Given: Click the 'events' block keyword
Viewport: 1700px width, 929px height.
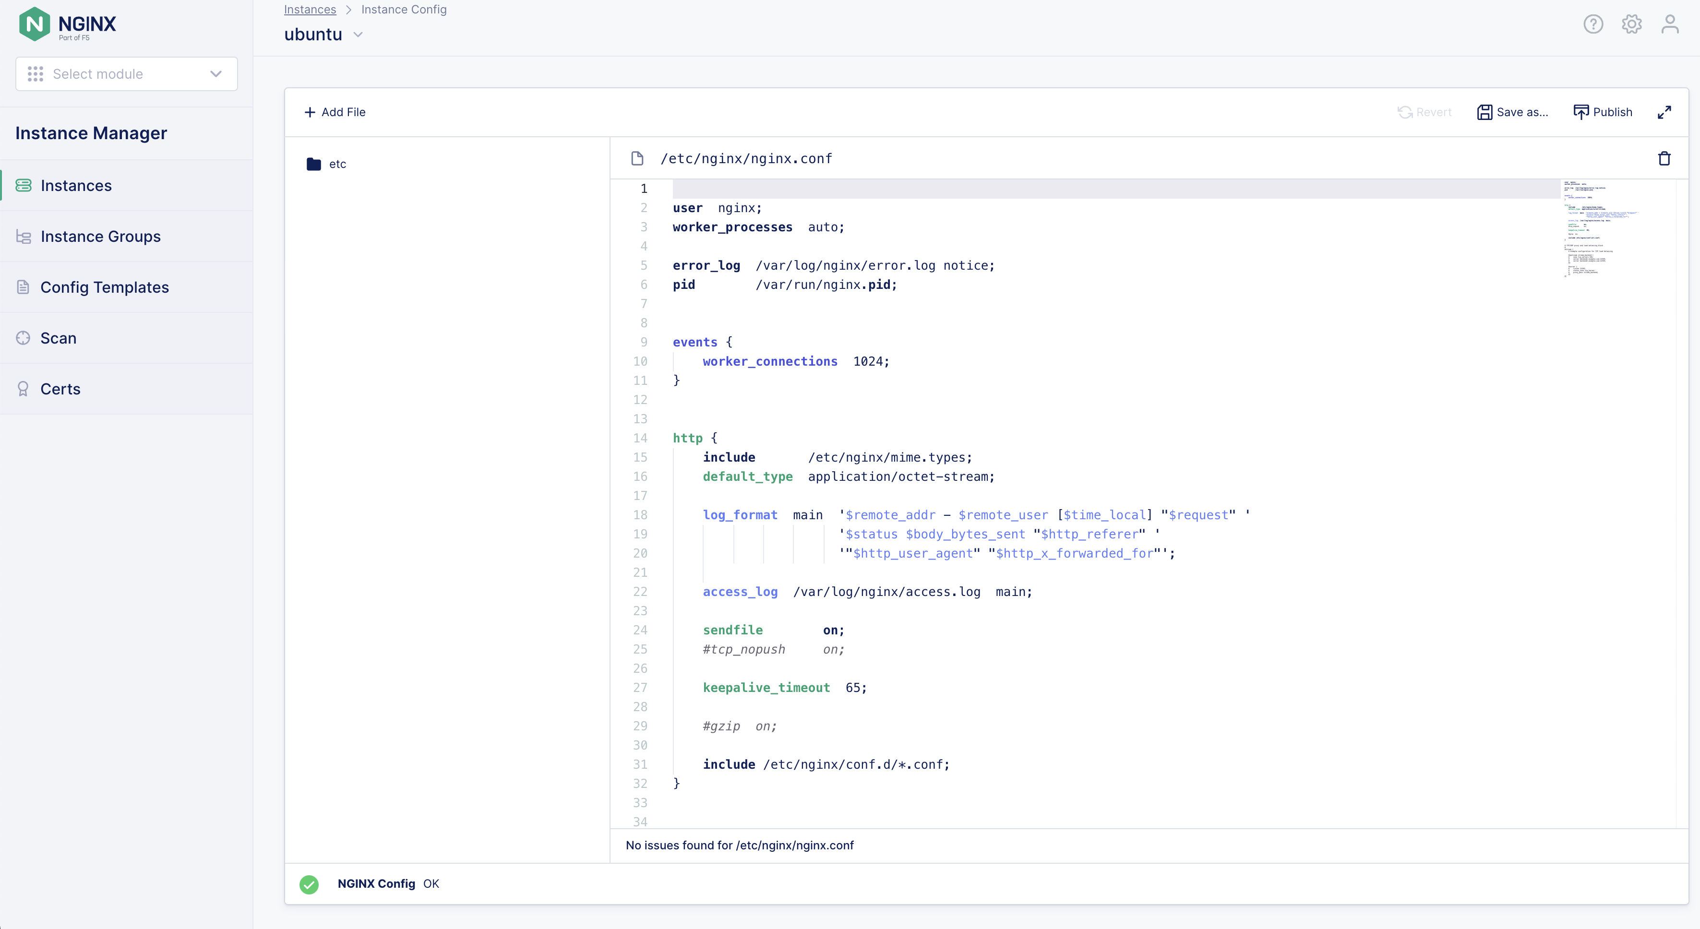Looking at the screenshot, I should tap(695, 342).
